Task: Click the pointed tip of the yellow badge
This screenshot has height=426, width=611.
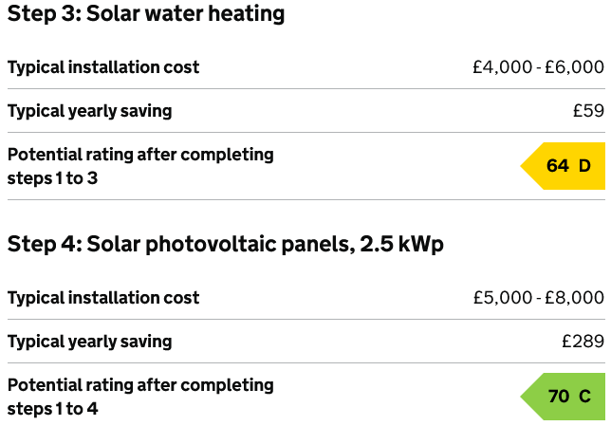Action: point(526,166)
